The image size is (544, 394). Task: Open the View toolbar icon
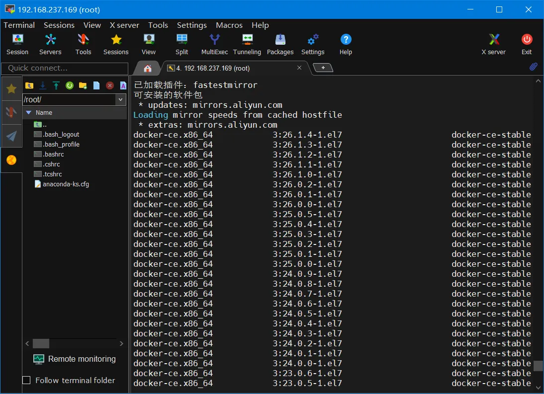149,44
